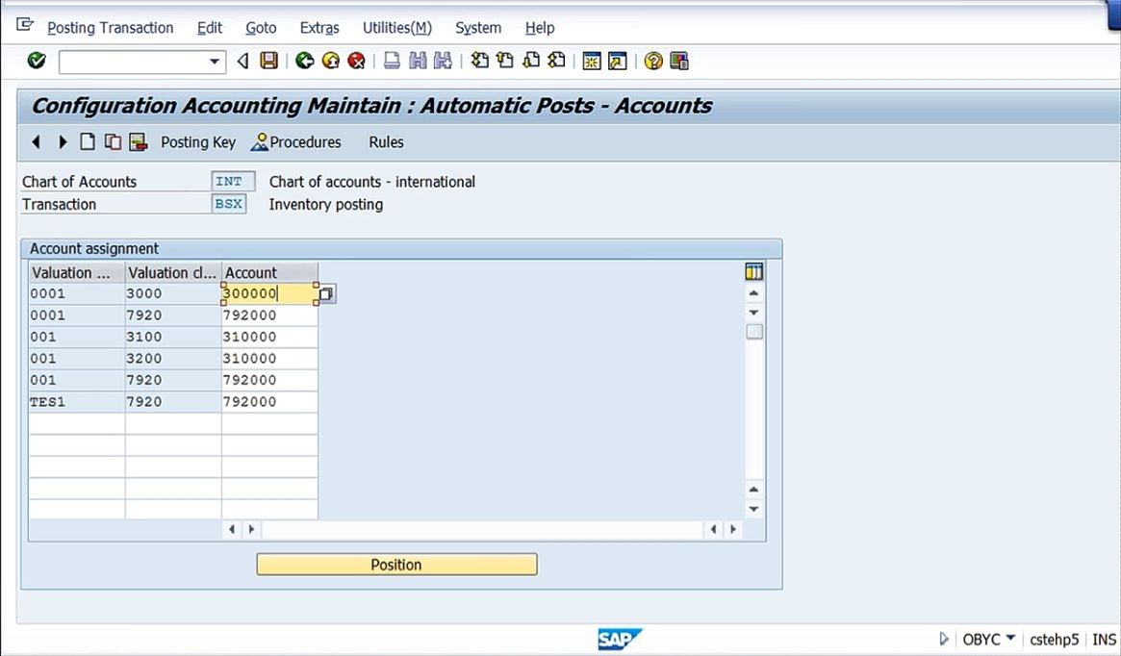Create new session icon
The image size is (1121, 656).
click(591, 62)
